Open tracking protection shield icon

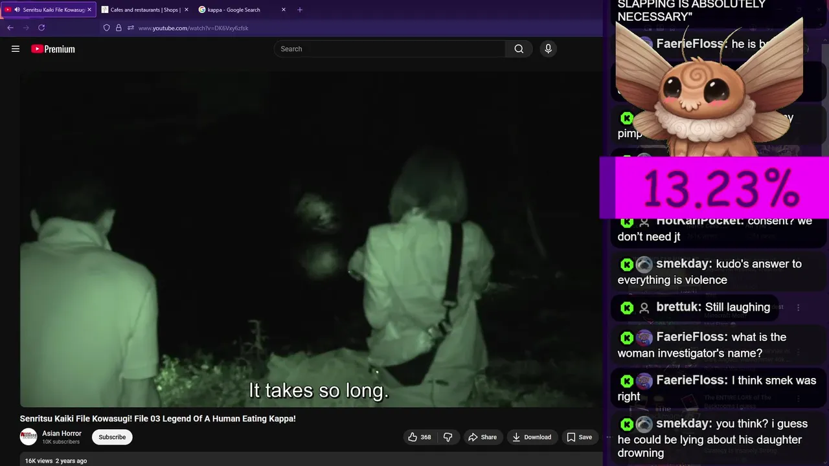pyautogui.click(x=107, y=28)
